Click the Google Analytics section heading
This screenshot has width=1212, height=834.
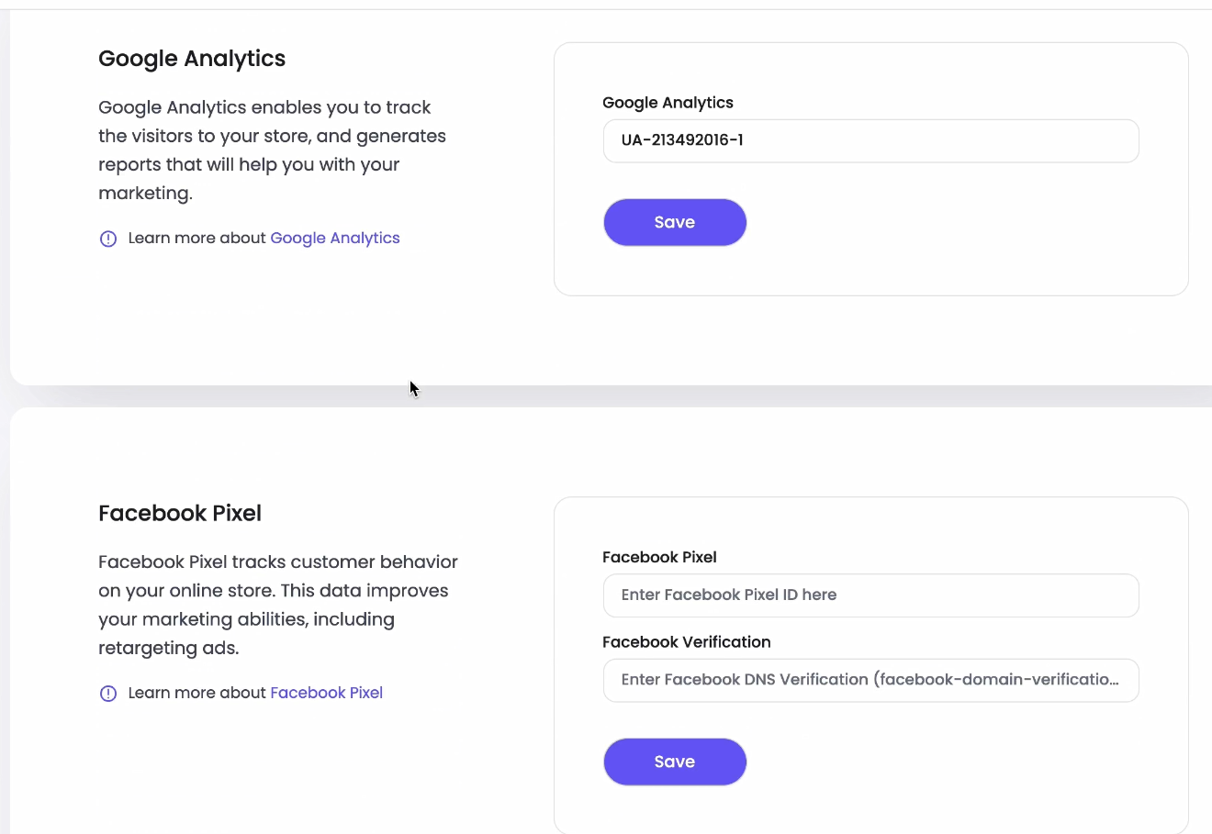[x=192, y=59]
